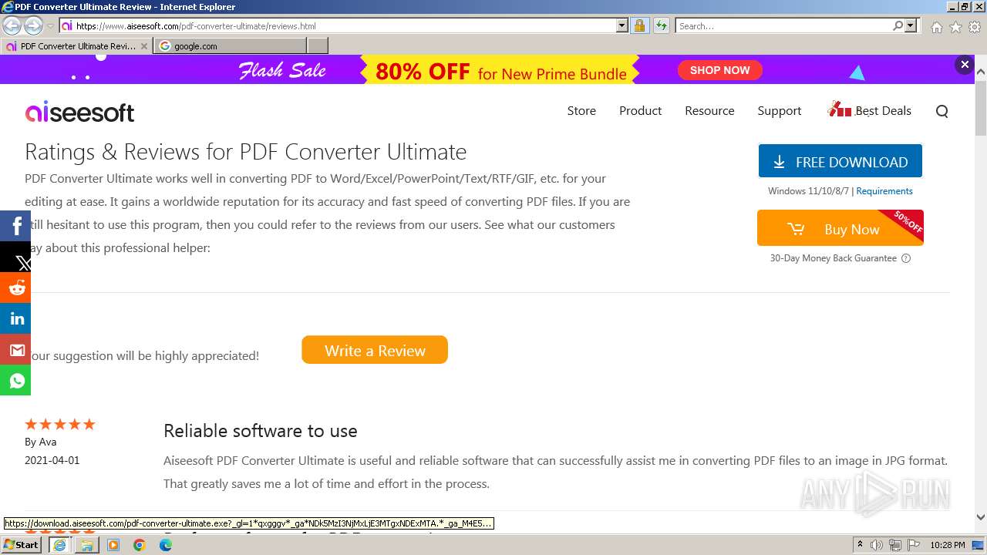Click the money back guarantee info icon
This screenshot has width=987, height=555.
click(x=906, y=258)
